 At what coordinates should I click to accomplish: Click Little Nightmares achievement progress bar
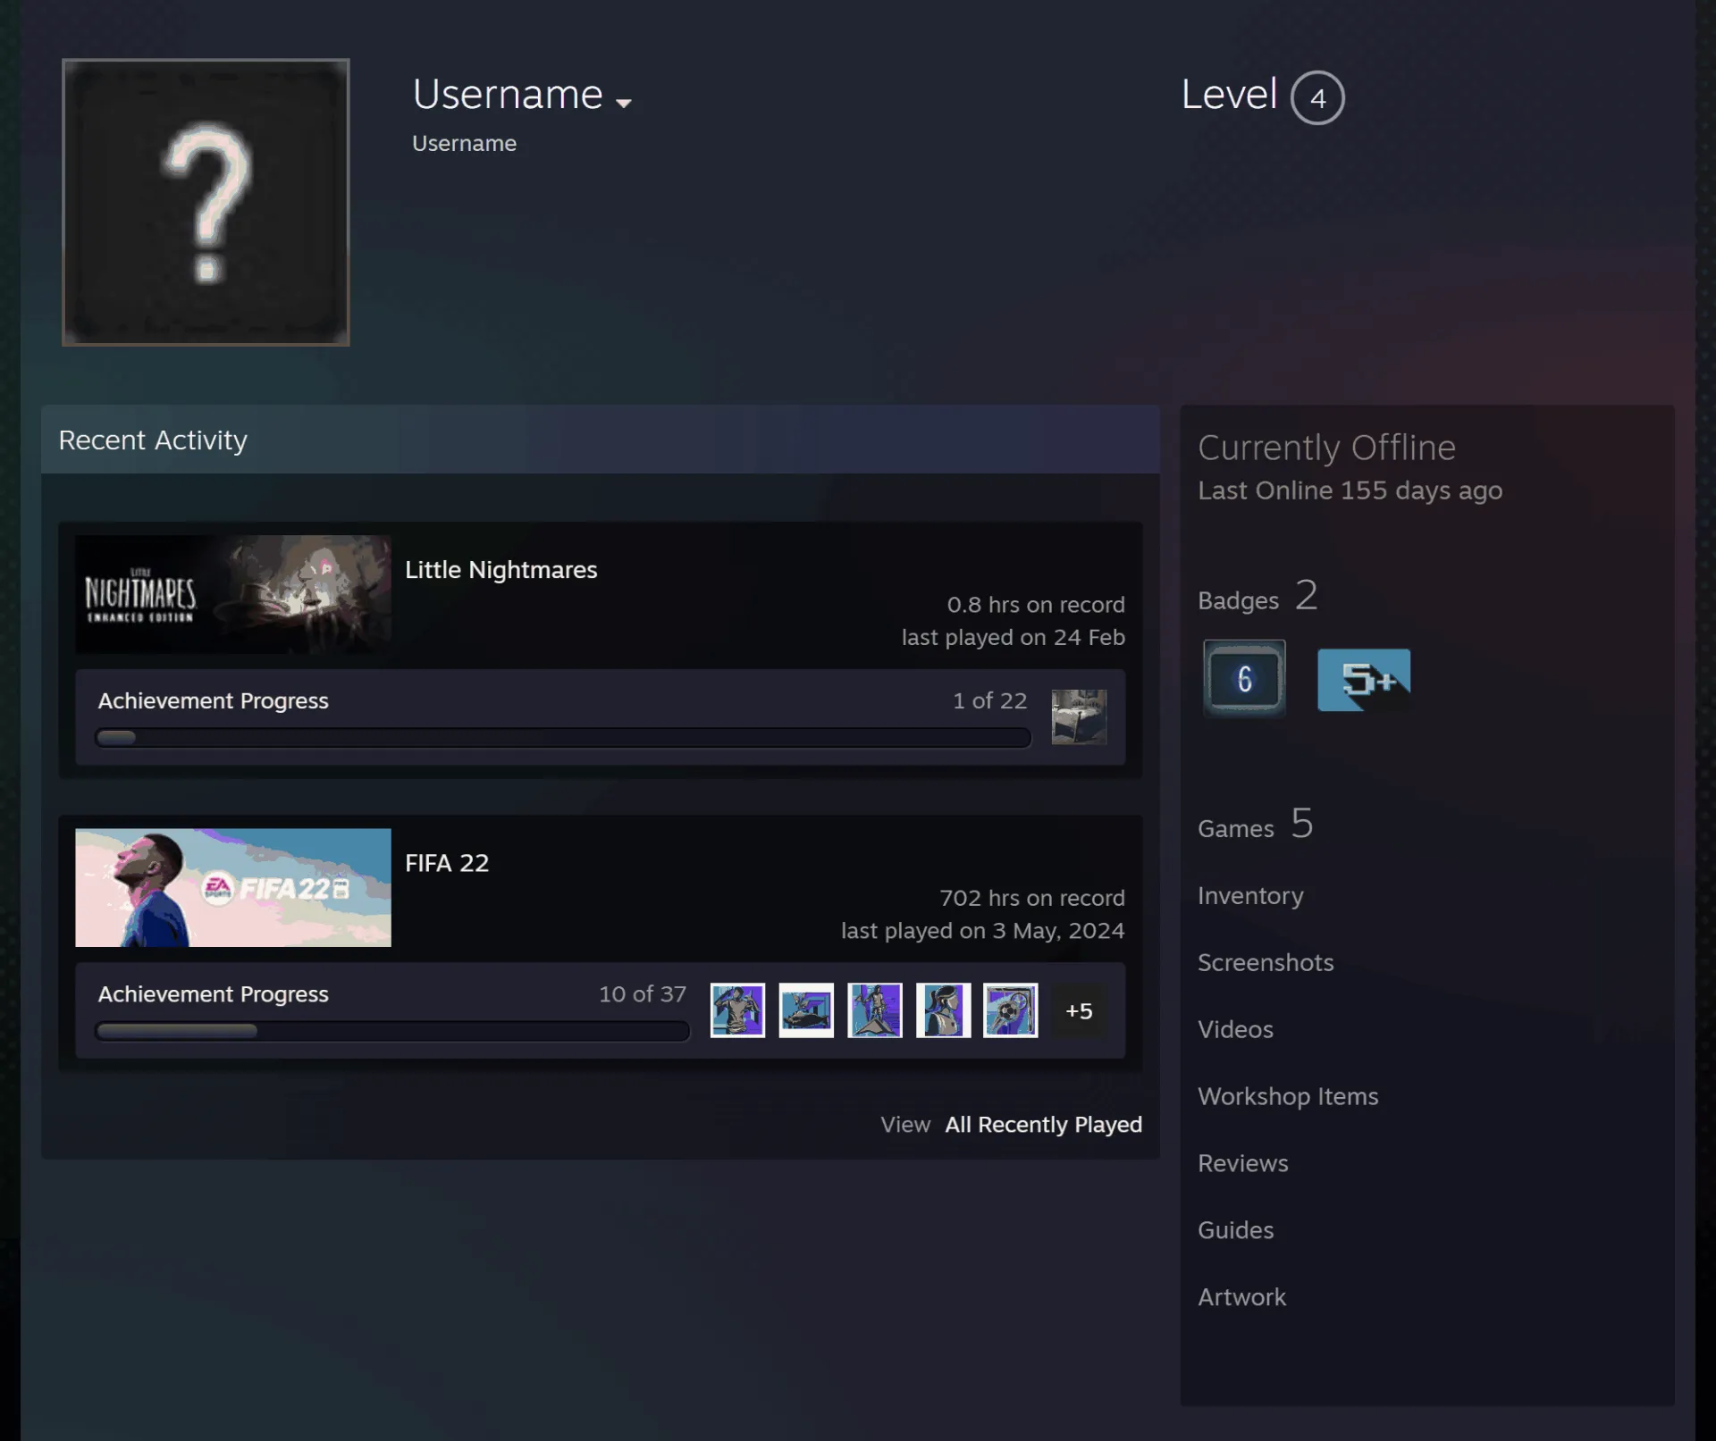point(563,738)
